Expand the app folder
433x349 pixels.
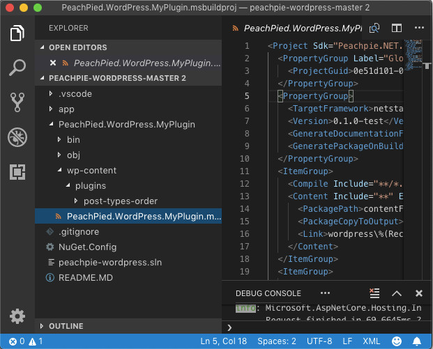[50, 109]
